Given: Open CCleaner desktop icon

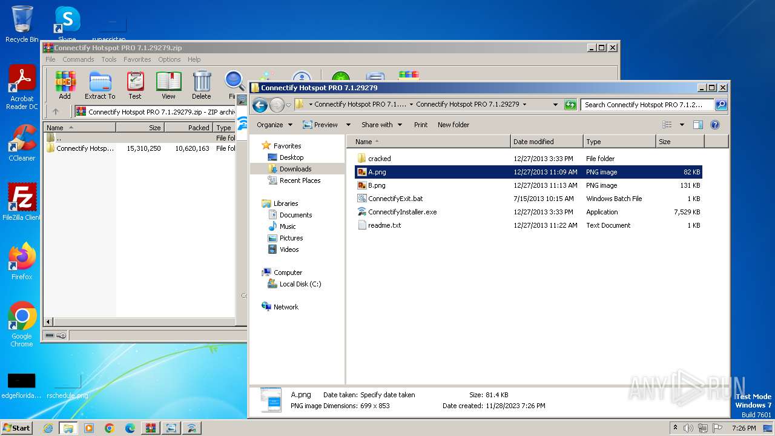Looking at the screenshot, I should (x=22, y=144).
